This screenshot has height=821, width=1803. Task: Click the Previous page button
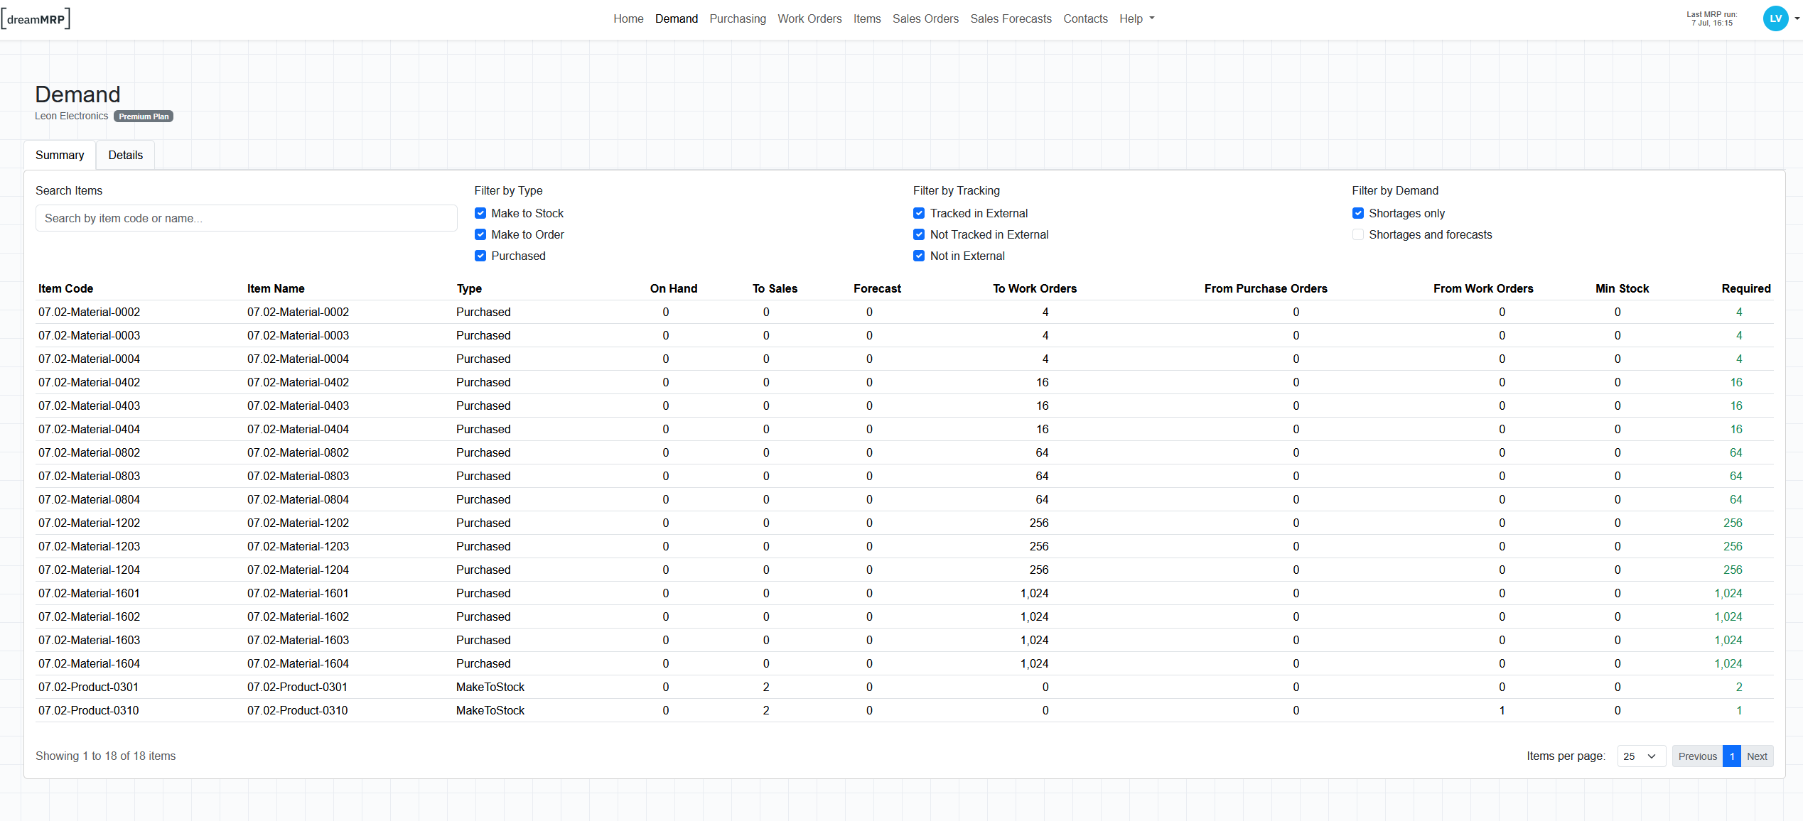[1697, 756]
